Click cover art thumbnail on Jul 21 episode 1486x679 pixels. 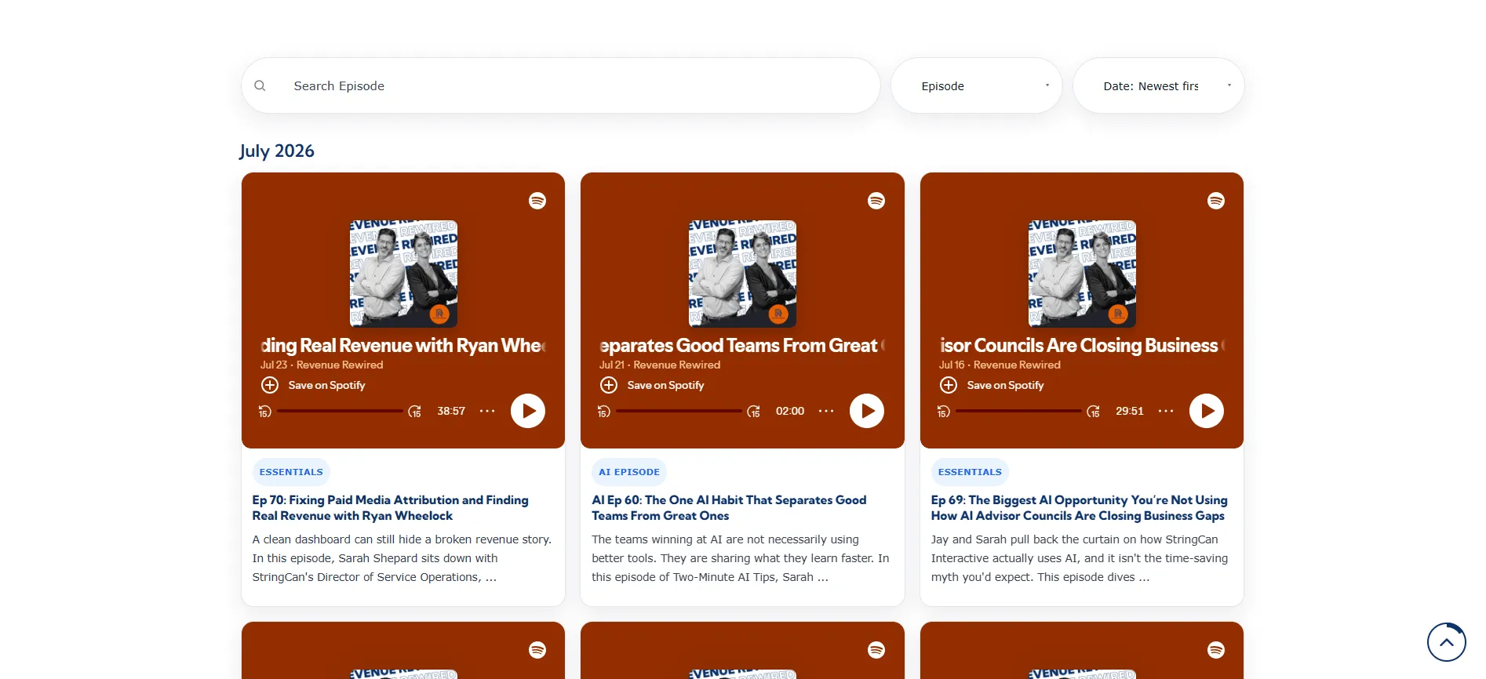pyautogui.click(x=742, y=274)
